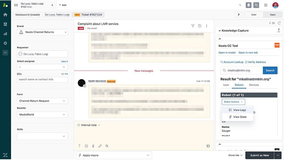
Task: Click the text formatting T icon
Action: [79, 146]
